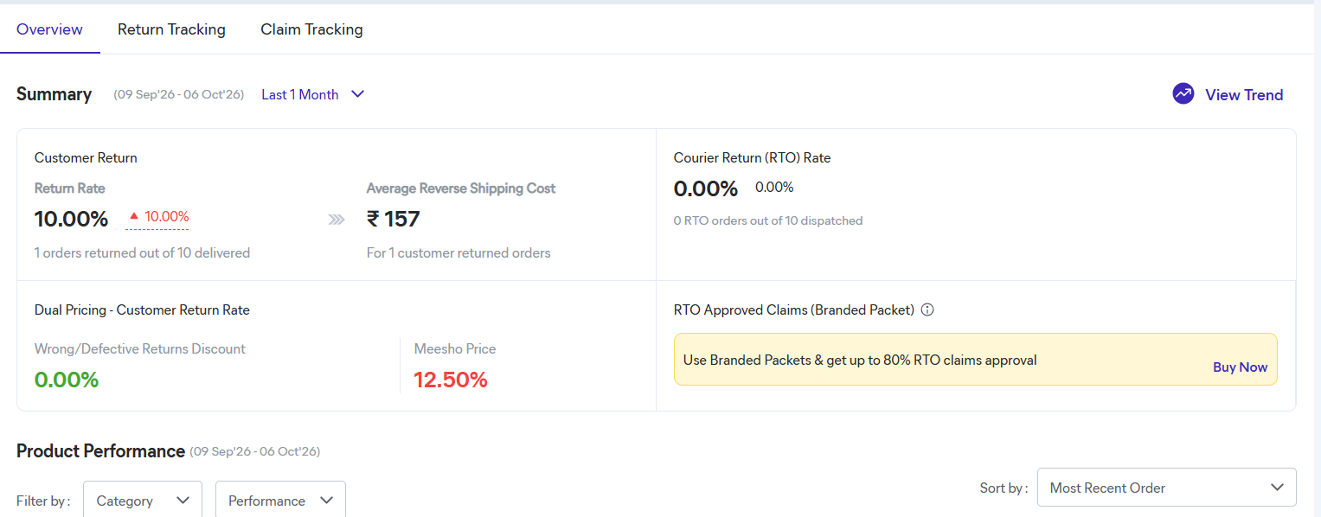Viewport: 1321px width, 517px height.
Task: Open the View Trend link
Action: [x=1244, y=95]
